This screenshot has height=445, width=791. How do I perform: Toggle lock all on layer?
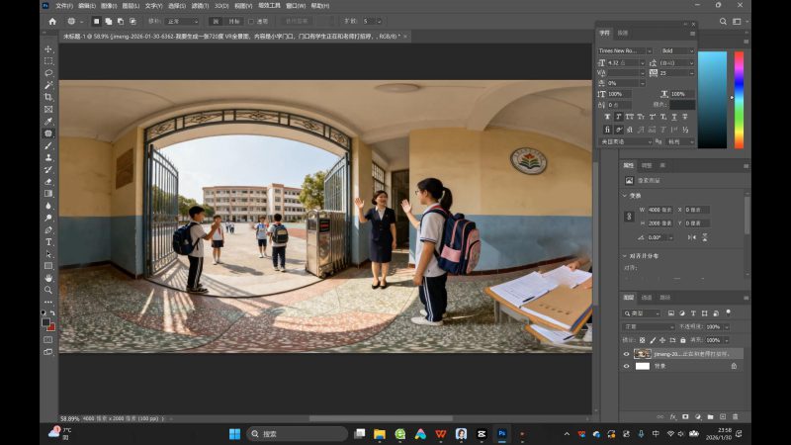pyautogui.click(x=683, y=340)
